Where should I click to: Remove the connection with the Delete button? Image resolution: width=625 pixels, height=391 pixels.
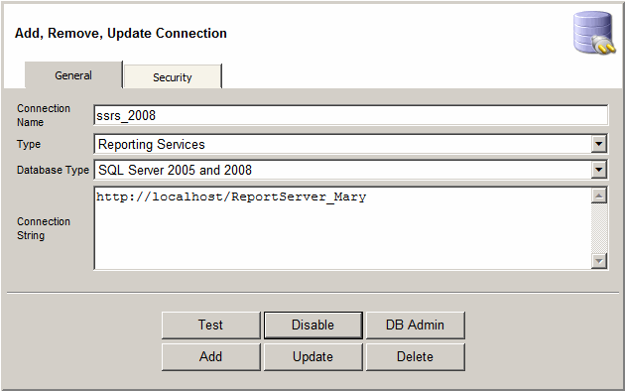[x=415, y=356]
